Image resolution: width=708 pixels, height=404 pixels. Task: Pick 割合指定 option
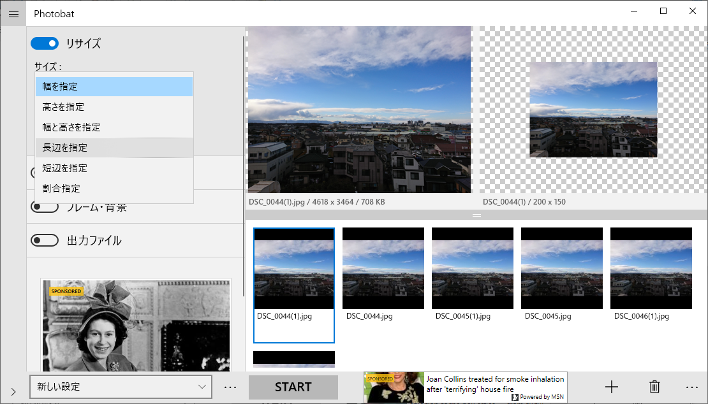coord(114,188)
